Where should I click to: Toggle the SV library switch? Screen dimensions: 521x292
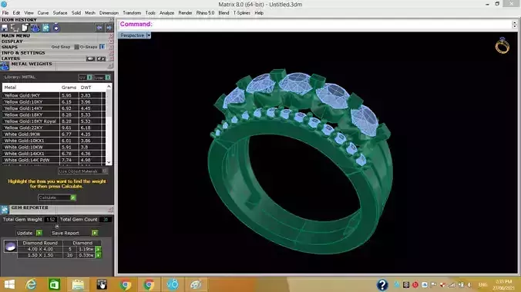89,77
